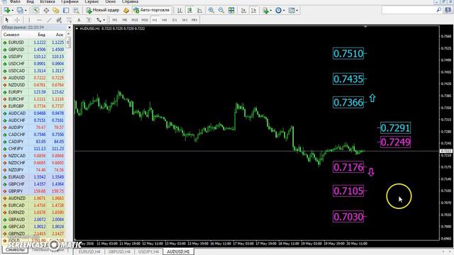Switch to USDJPY,H4 chart tab

click(x=148, y=252)
